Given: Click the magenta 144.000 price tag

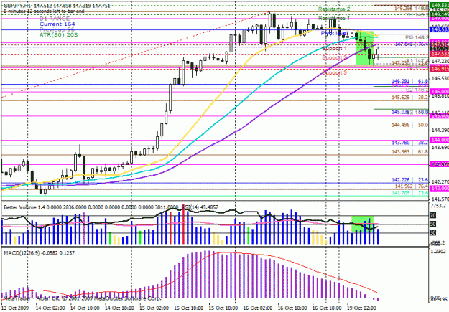Looking at the screenshot, I should (439, 140).
